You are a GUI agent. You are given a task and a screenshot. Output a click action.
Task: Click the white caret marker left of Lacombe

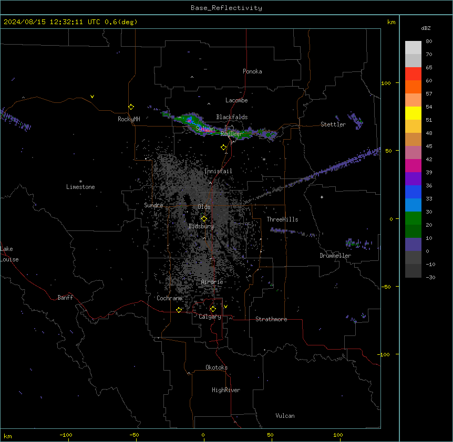point(209,103)
